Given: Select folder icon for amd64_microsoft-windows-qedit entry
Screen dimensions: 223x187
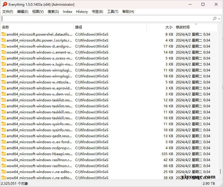Looking at the screenshot, I should point(4,136).
